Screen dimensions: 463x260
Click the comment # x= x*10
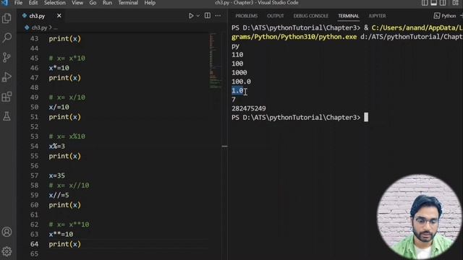(x=67, y=58)
